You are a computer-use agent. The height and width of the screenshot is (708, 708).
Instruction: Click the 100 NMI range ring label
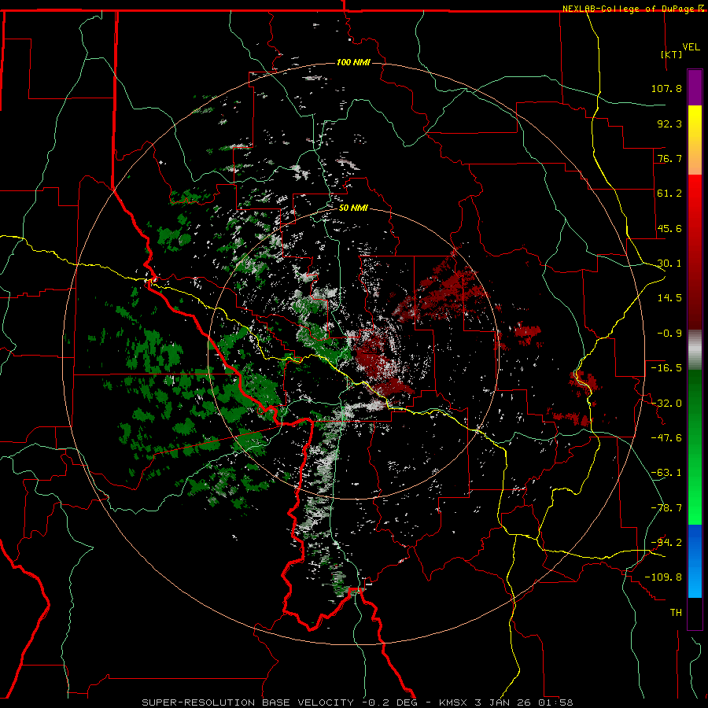coord(353,62)
